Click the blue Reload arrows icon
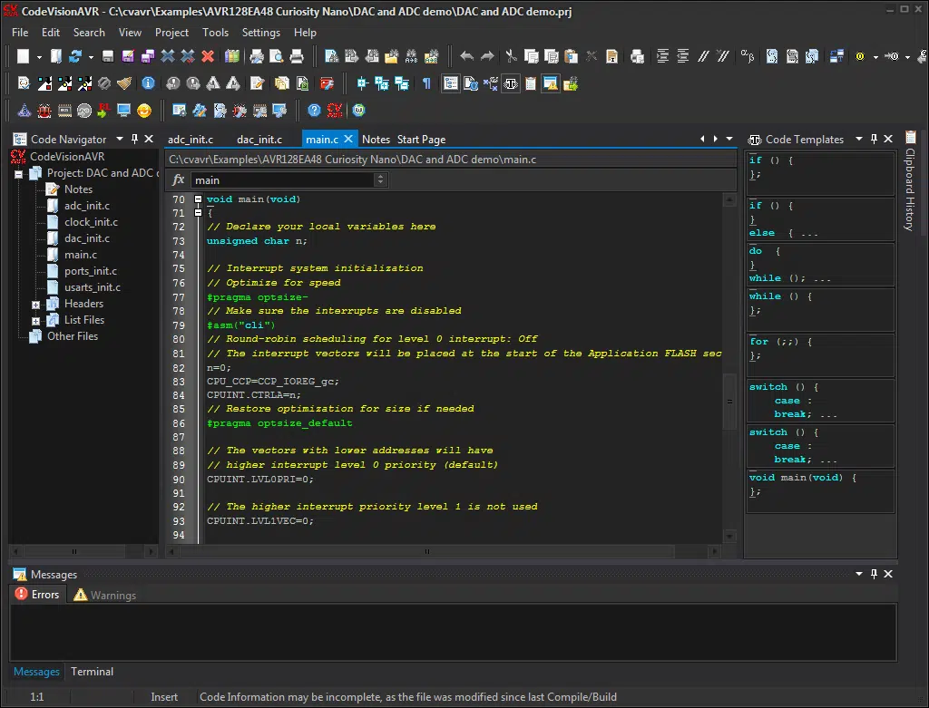929x708 pixels. [x=75, y=56]
